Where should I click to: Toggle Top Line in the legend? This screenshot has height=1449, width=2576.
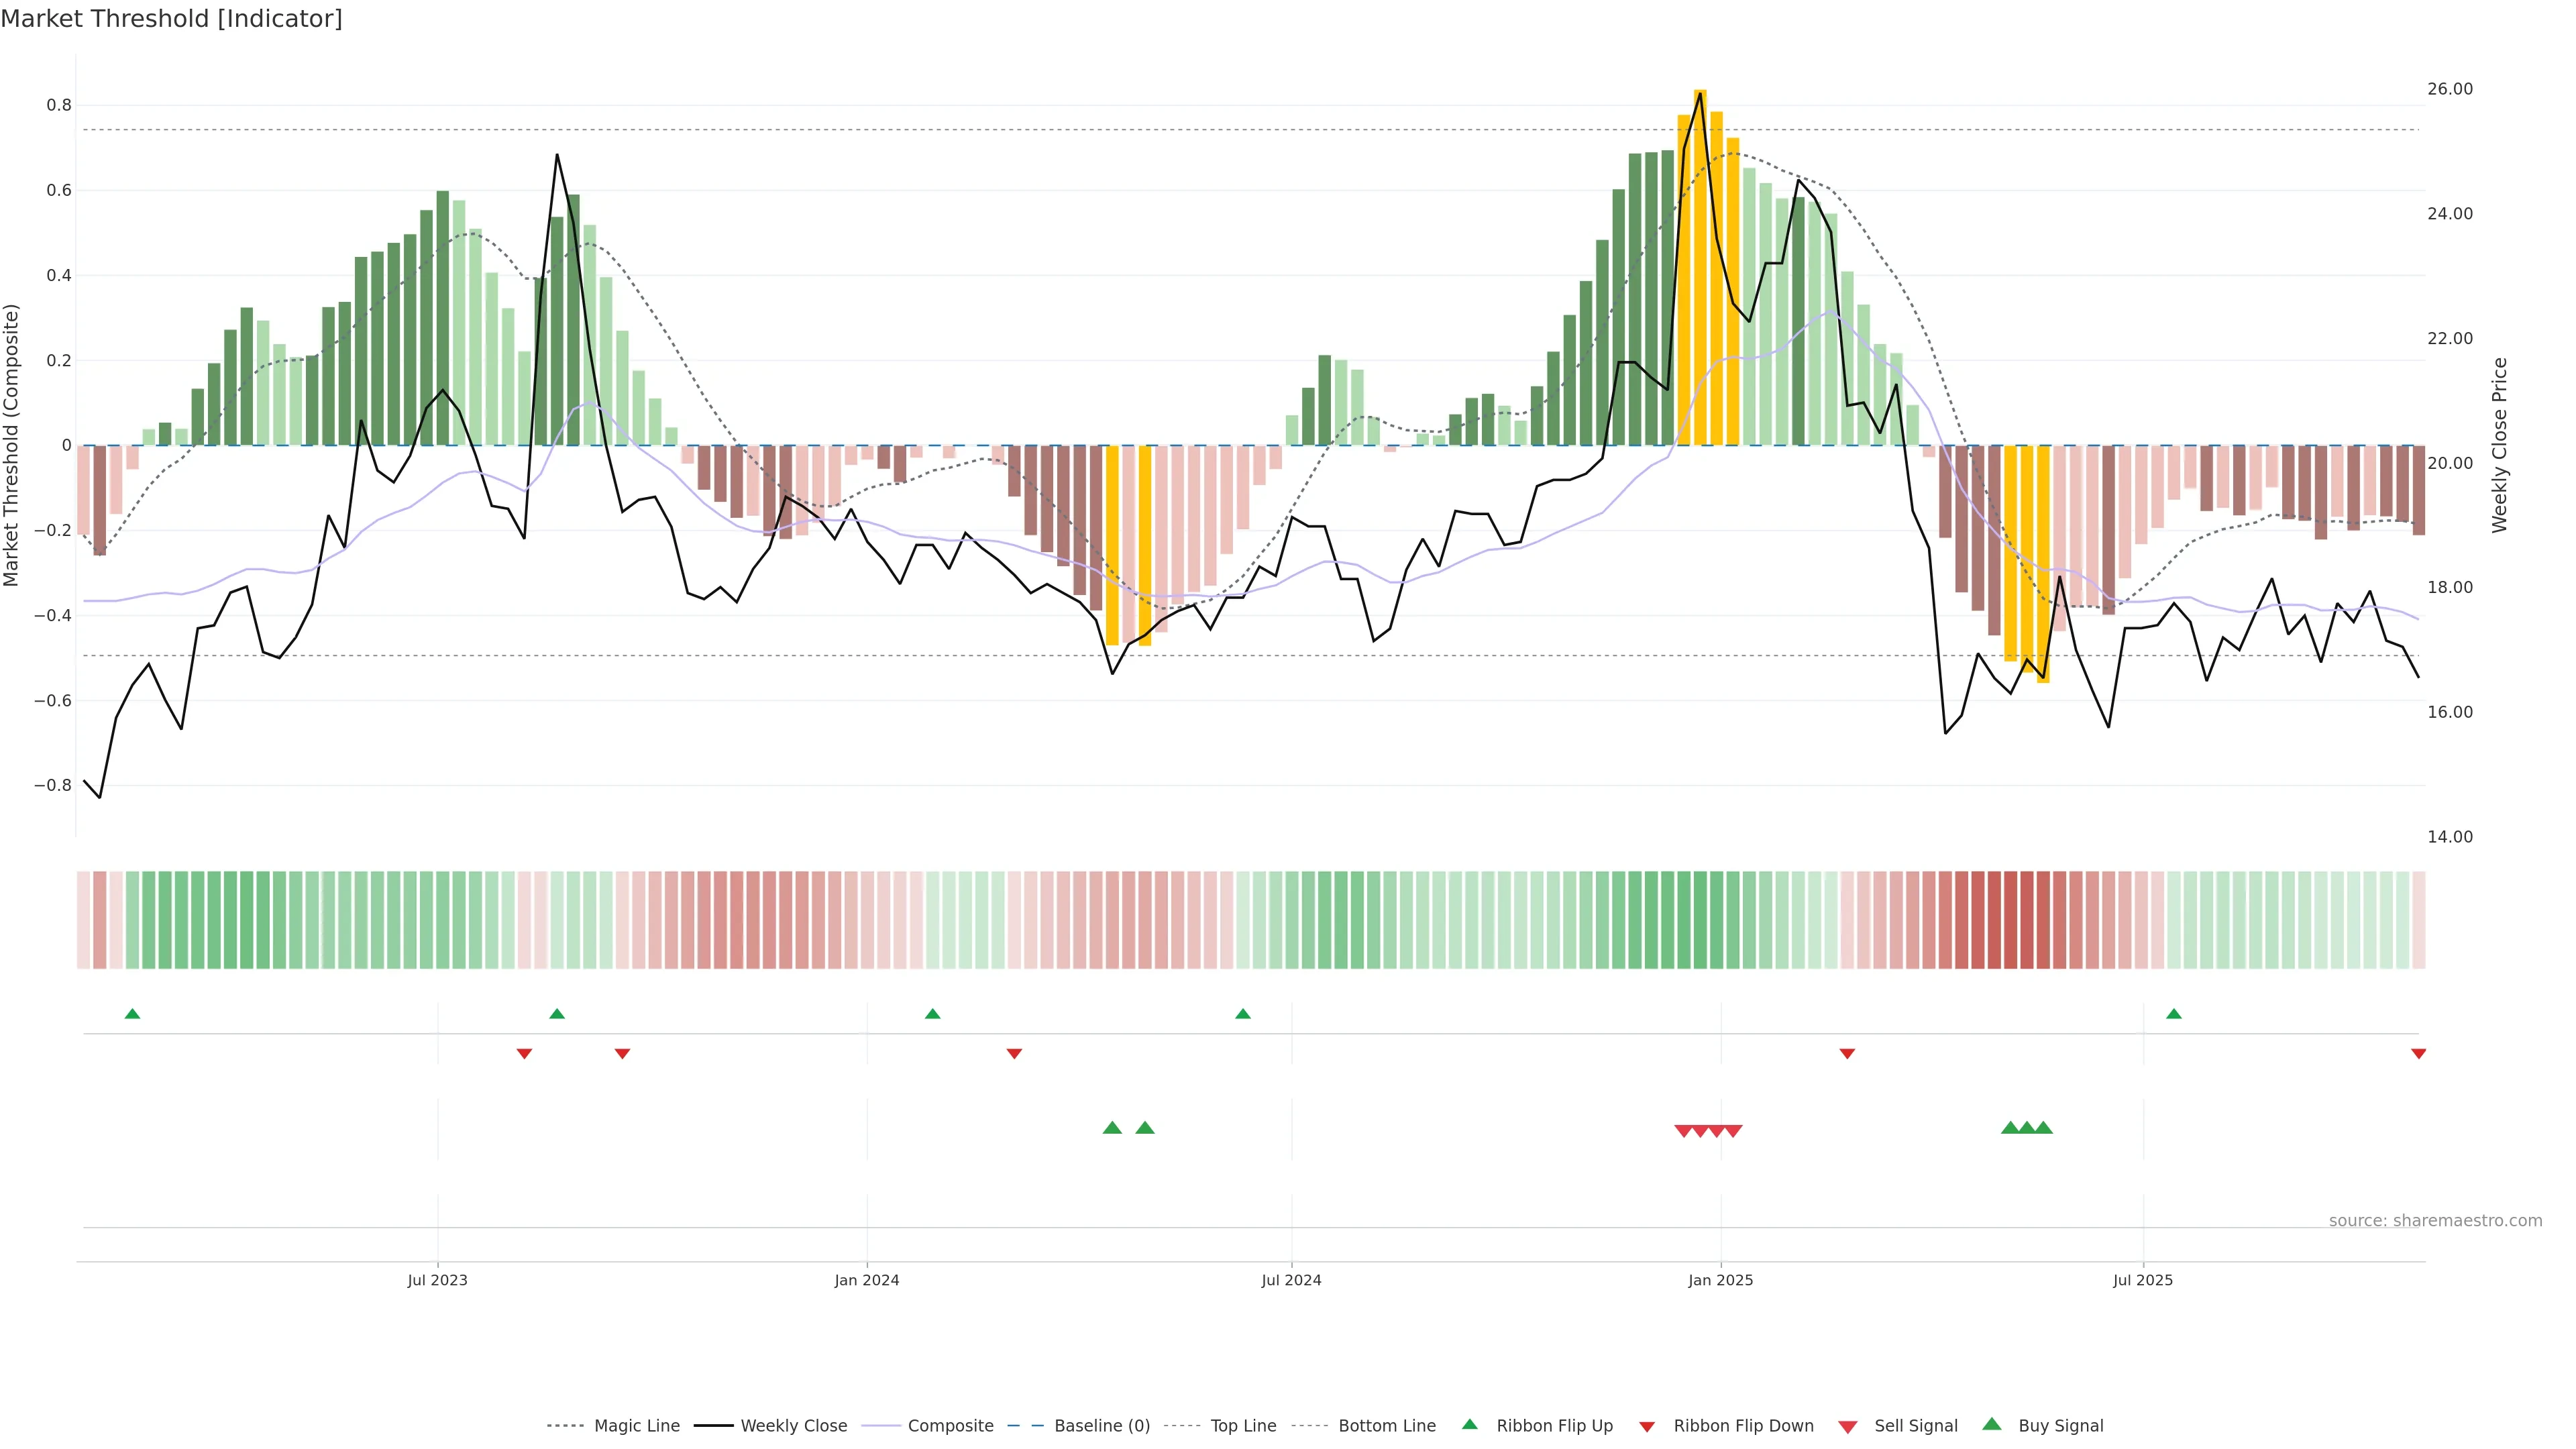(x=1243, y=1426)
